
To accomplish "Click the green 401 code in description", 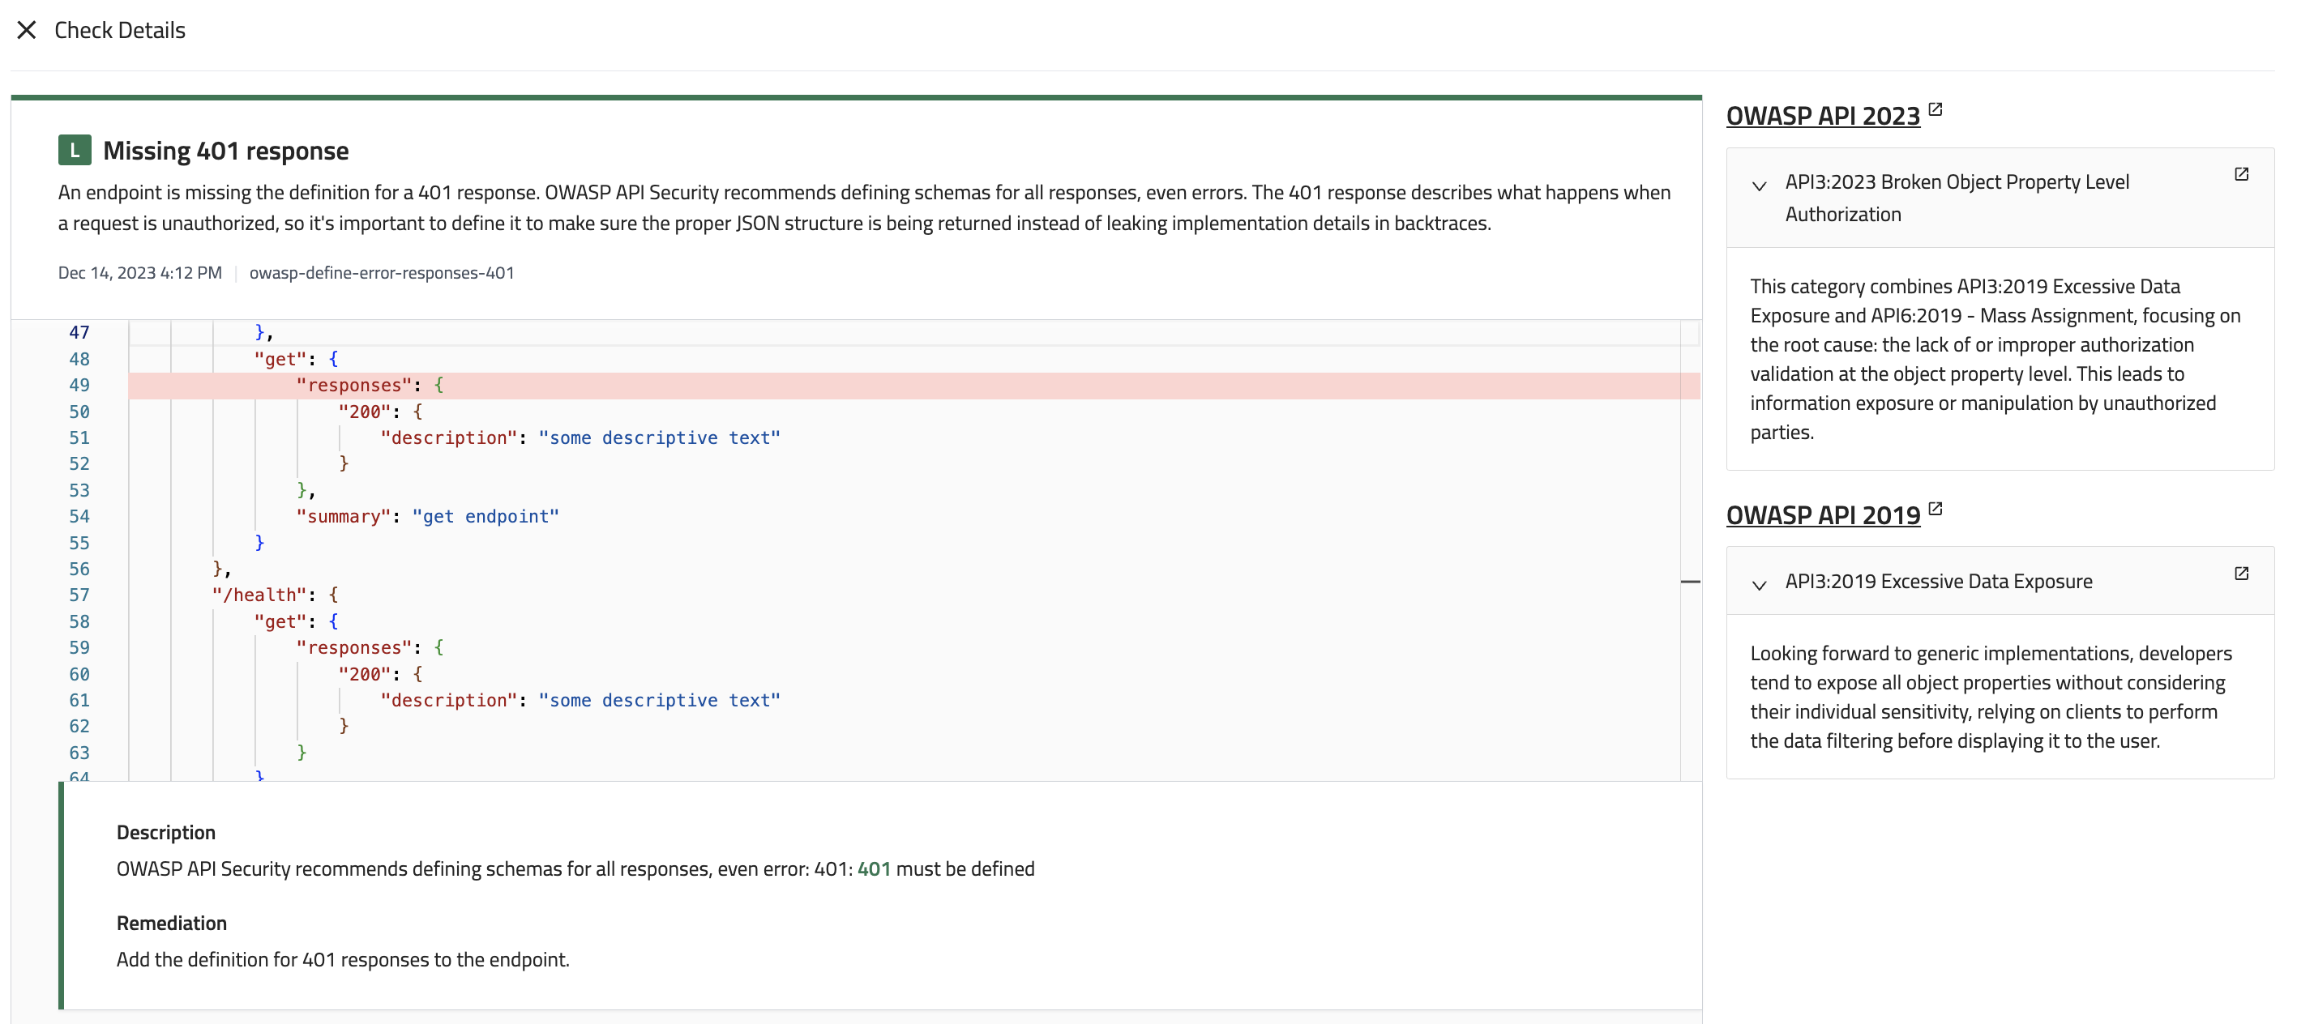I will (873, 869).
